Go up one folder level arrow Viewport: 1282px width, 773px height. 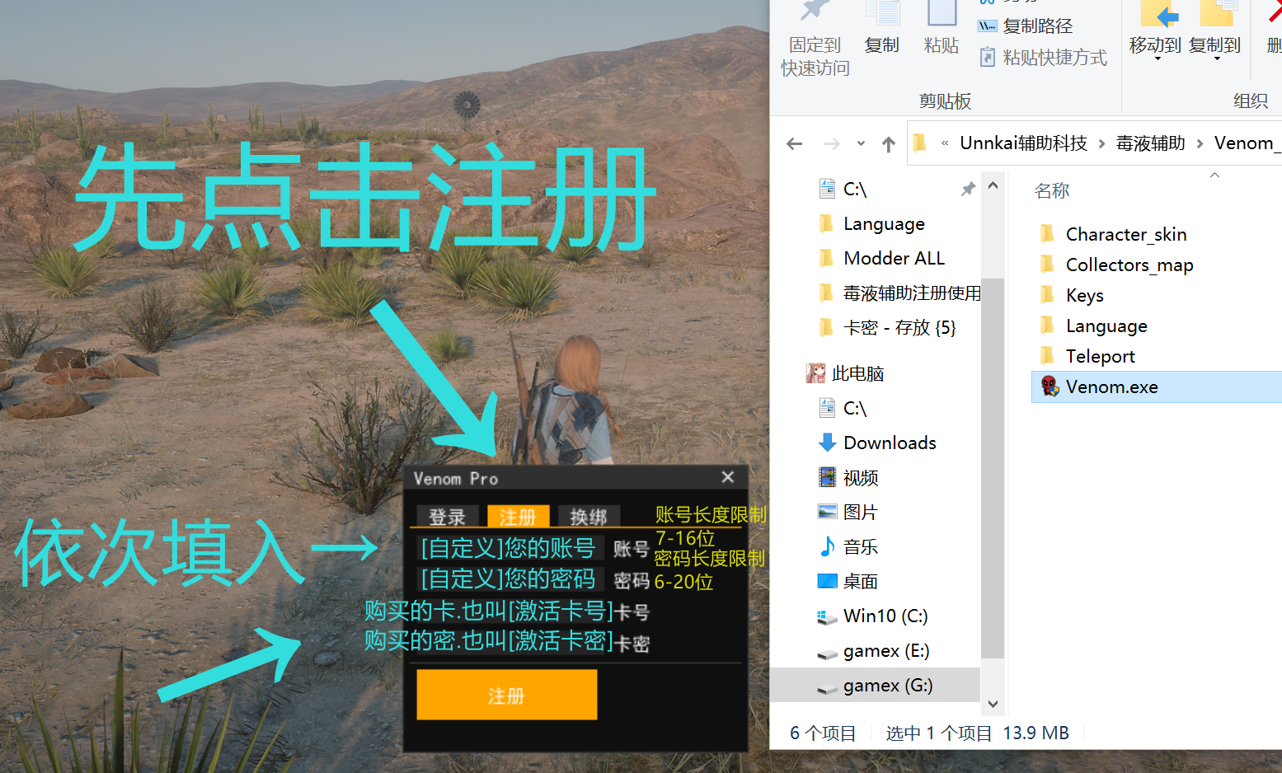tap(889, 144)
